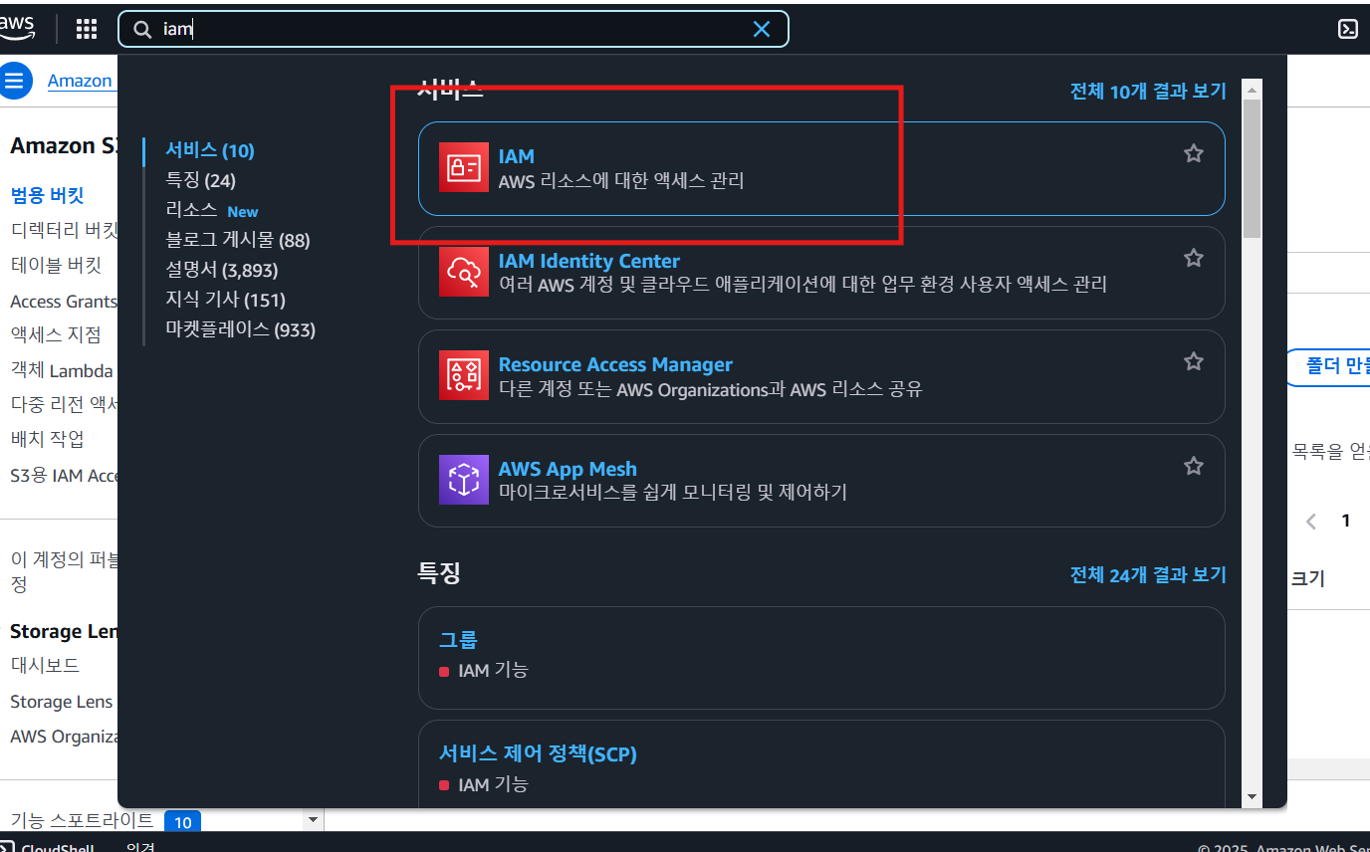
Task: Open the IAM Identity Center link
Action: point(589,261)
